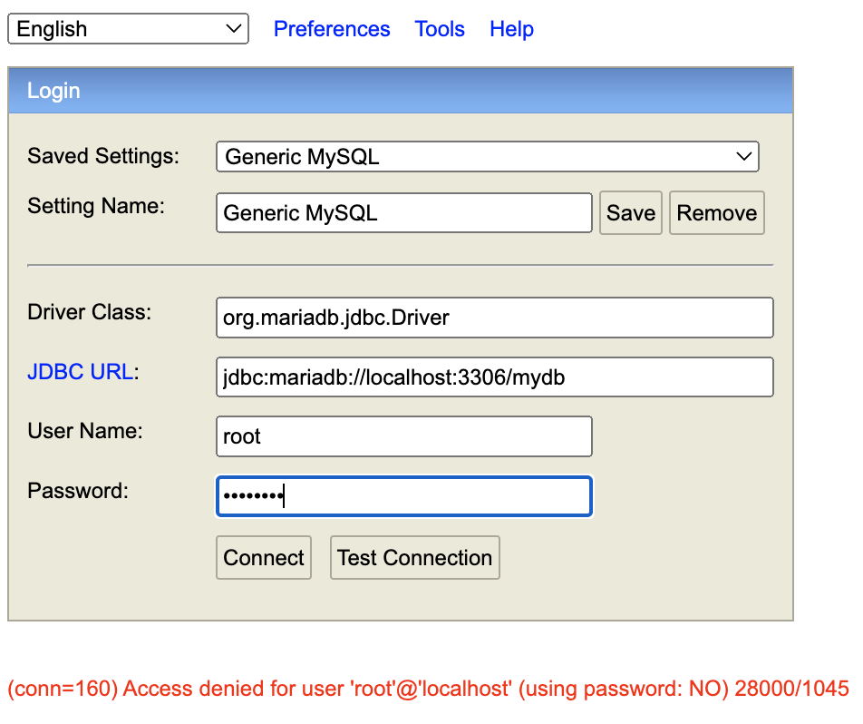Screen dimensions: 863x724
Task: Click the Driver Class input field
Action: (x=495, y=318)
